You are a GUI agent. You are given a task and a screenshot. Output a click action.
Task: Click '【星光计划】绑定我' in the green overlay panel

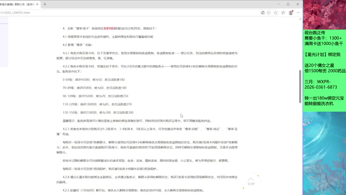pos(322,54)
